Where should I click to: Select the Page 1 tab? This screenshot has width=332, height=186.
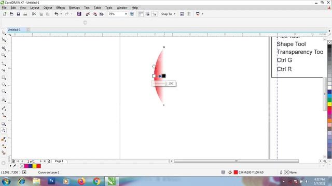pyautogui.click(x=59, y=161)
